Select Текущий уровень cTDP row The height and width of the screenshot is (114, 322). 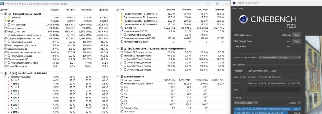coord(172,42)
